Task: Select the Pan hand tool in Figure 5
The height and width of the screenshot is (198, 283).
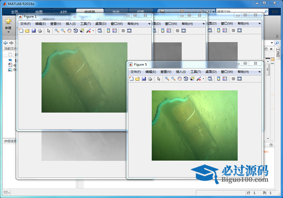Action: click(x=179, y=79)
